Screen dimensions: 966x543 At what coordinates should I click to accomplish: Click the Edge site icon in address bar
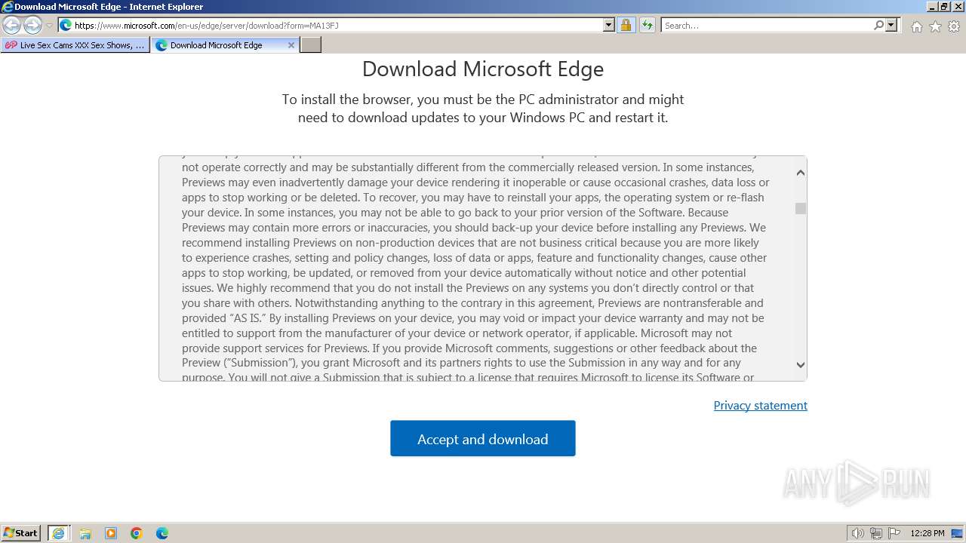coord(66,25)
